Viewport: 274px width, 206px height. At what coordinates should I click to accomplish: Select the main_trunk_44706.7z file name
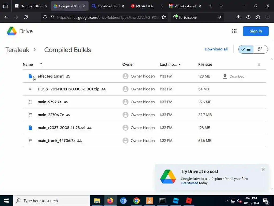tap(56, 141)
